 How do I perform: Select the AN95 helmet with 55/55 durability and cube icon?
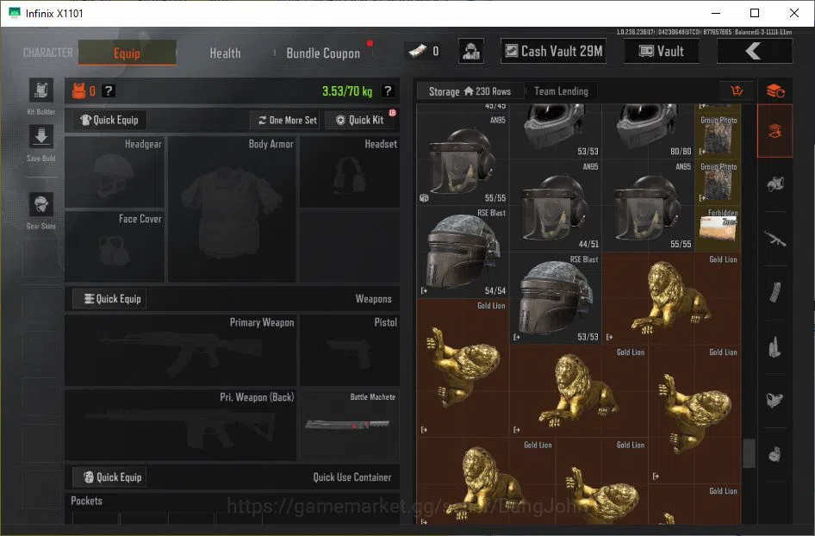pyautogui.click(x=463, y=159)
